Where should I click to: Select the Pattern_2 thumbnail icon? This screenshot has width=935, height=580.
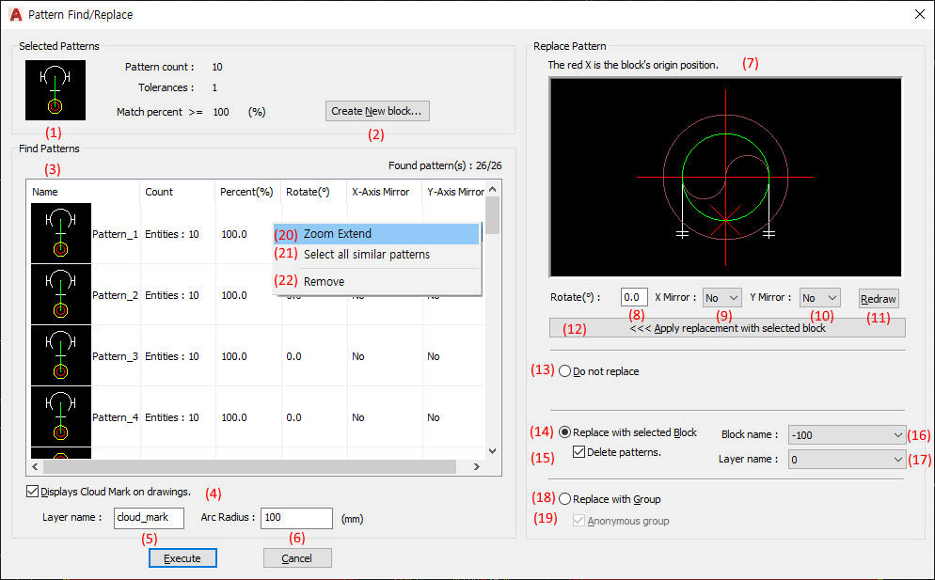tap(61, 295)
